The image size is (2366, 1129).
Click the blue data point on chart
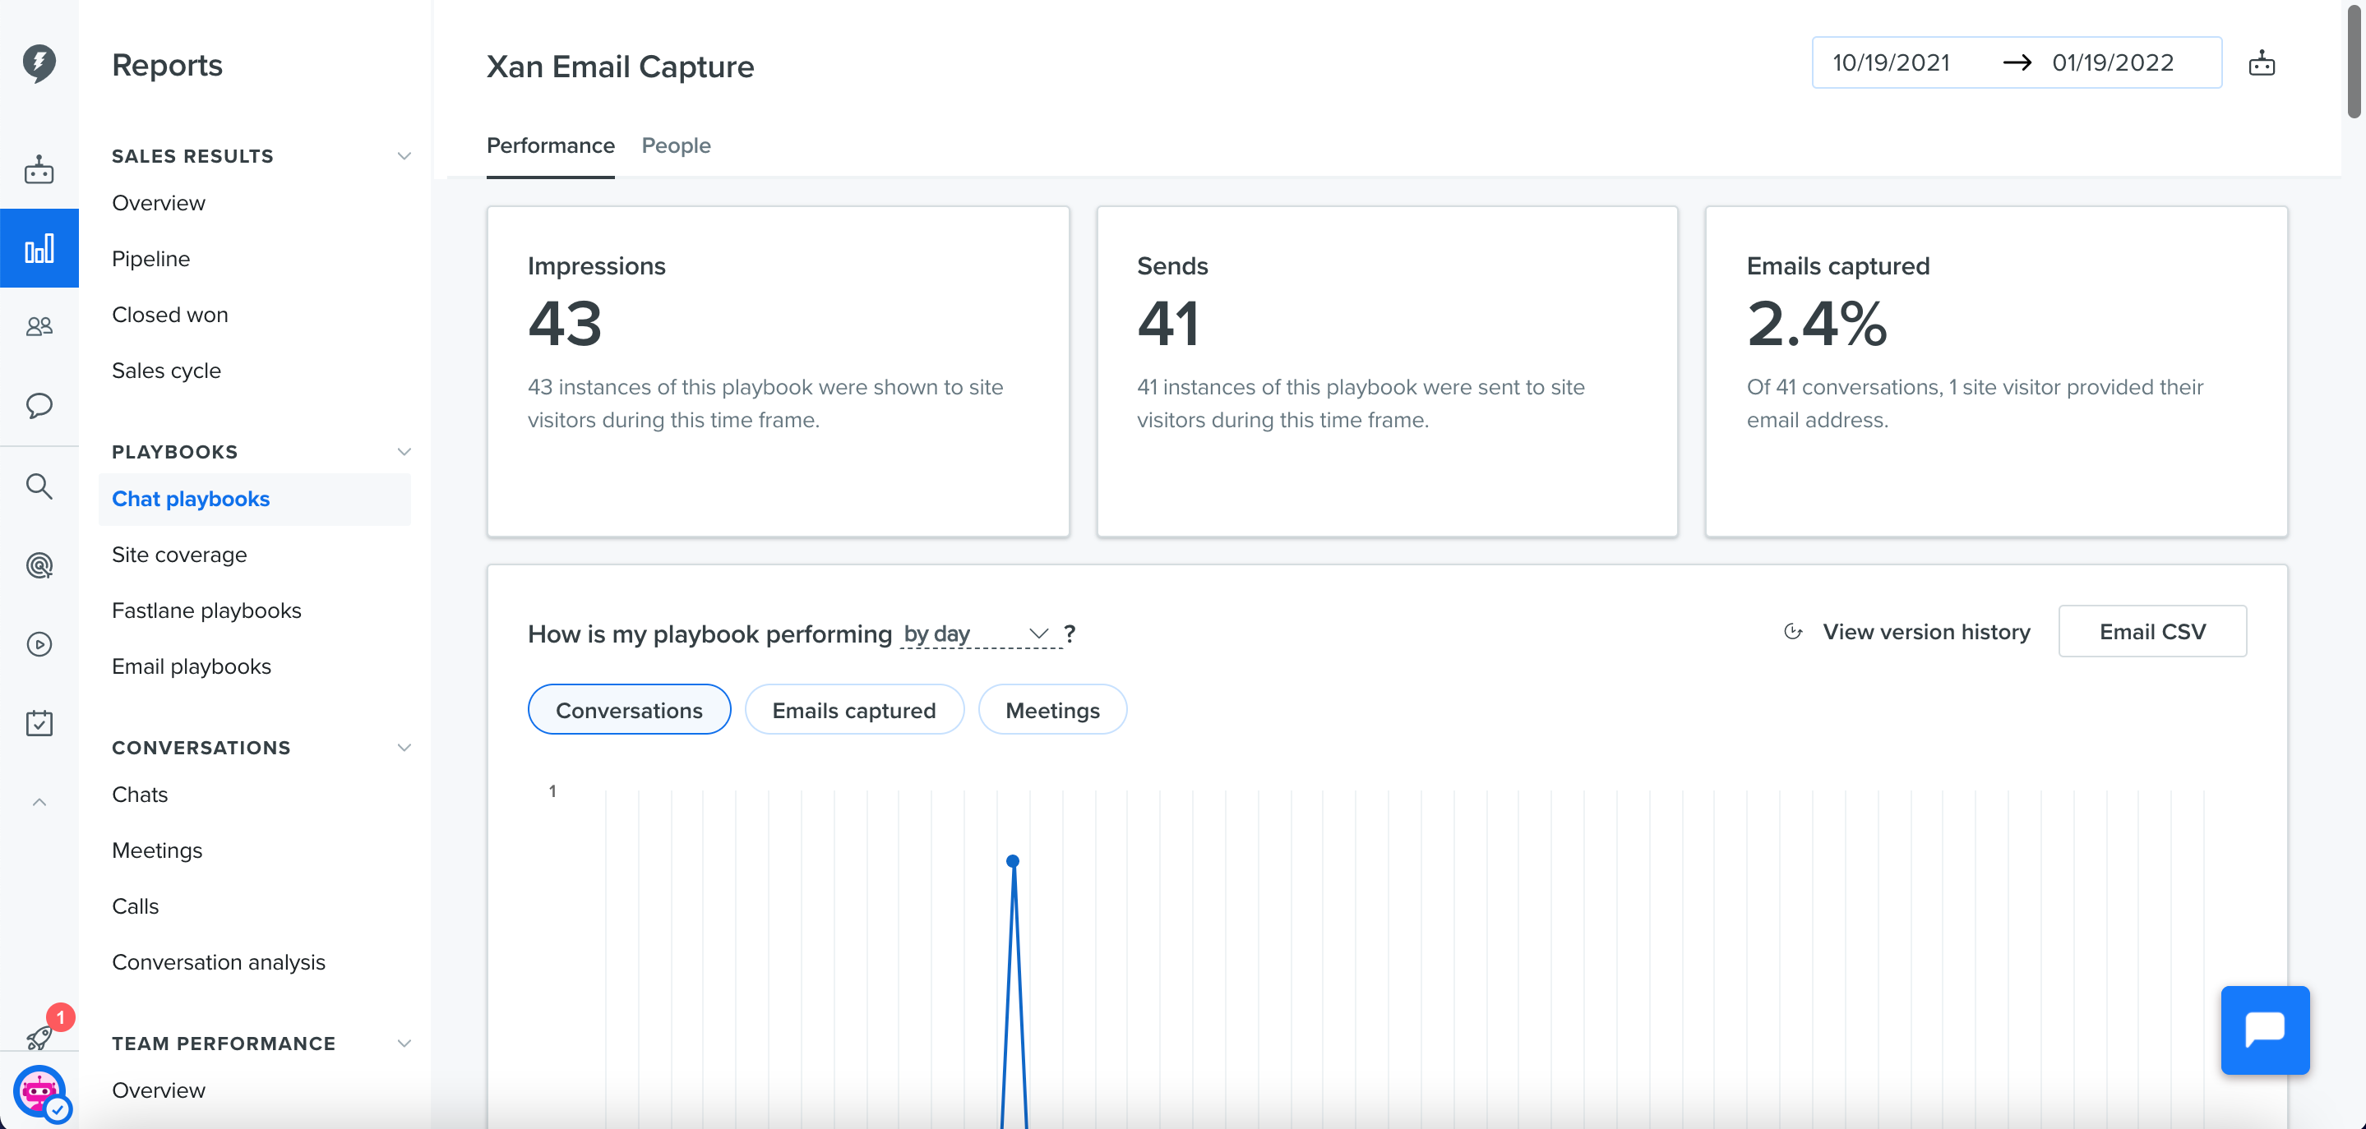[1012, 861]
